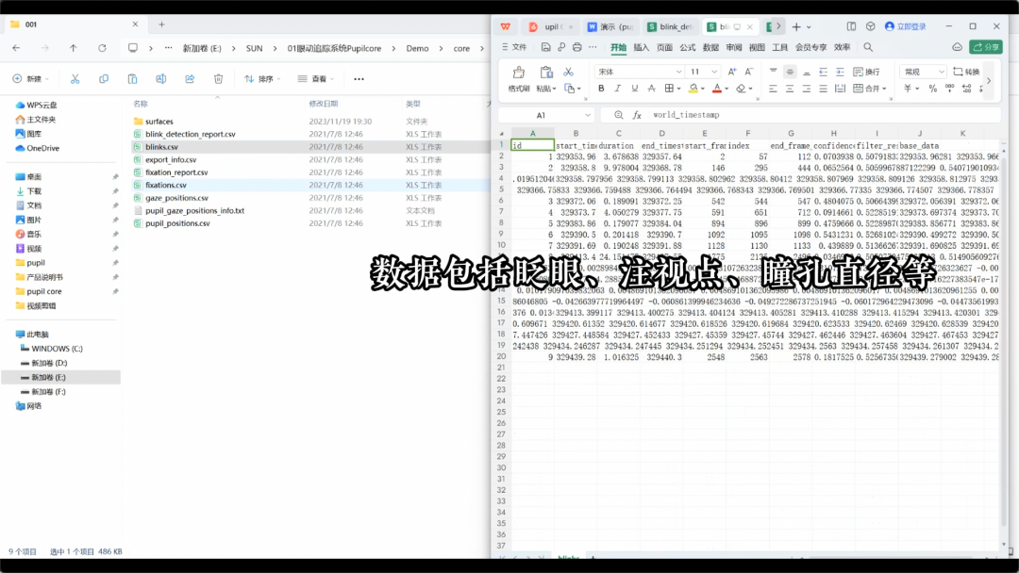The height and width of the screenshot is (573, 1019).
Task: Click the Percent style icon
Action: [932, 89]
